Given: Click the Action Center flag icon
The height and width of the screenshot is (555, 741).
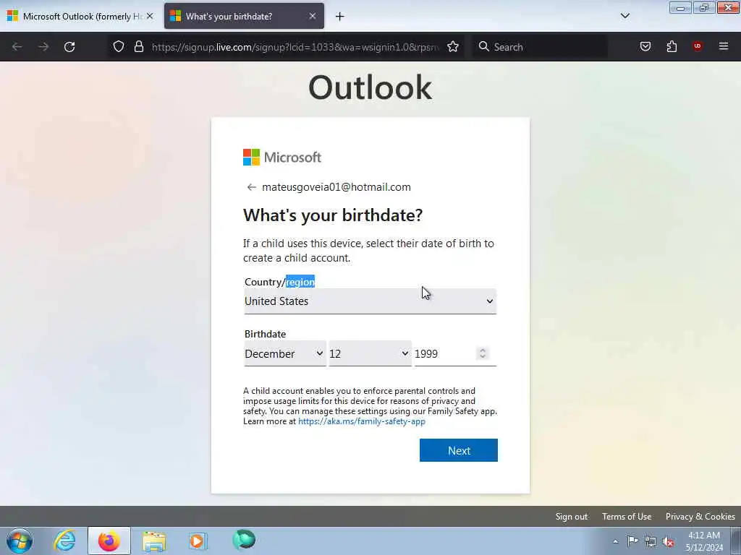Looking at the screenshot, I should coord(632,541).
